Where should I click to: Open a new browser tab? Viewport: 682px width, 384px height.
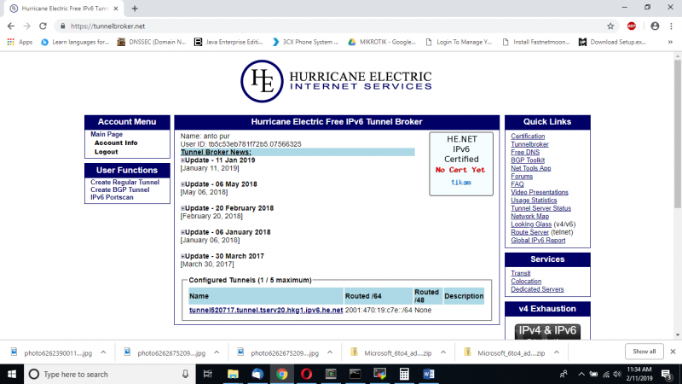coord(135,9)
